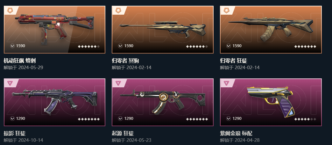Click the VP currency icon on 紫阙金琅 标配 card
The image size is (332, 145).
pyautogui.click(x=229, y=119)
